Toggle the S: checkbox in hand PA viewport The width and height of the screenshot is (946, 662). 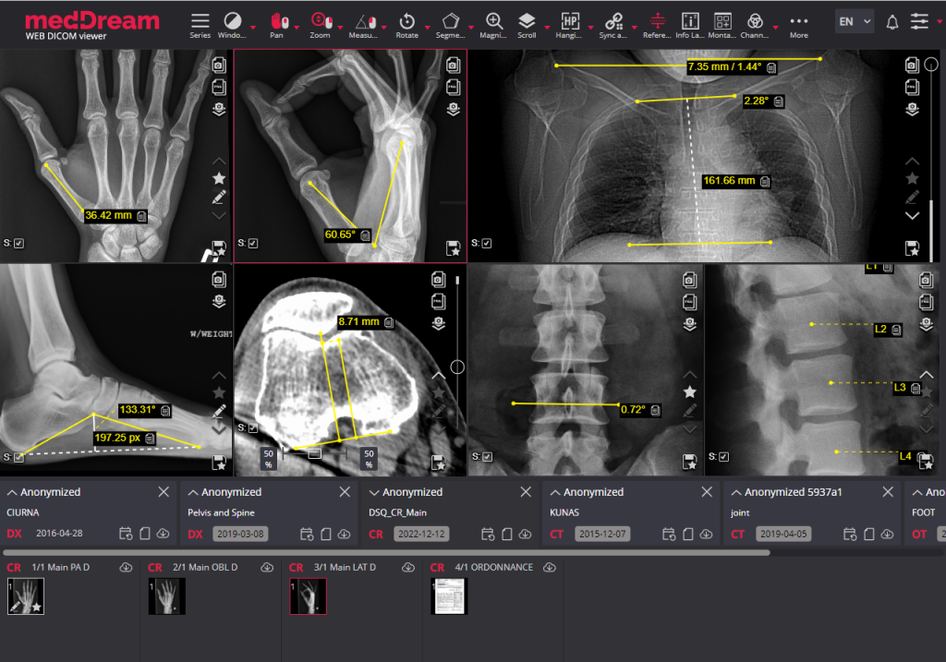(x=19, y=244)
